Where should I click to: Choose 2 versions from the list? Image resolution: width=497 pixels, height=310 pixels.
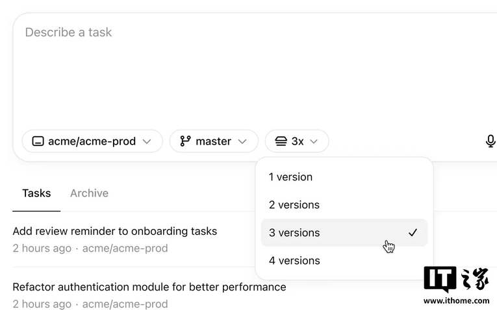coord(344,205)
